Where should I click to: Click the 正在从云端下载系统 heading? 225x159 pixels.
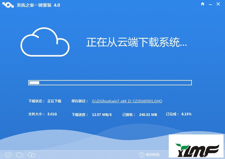(136, 42)
